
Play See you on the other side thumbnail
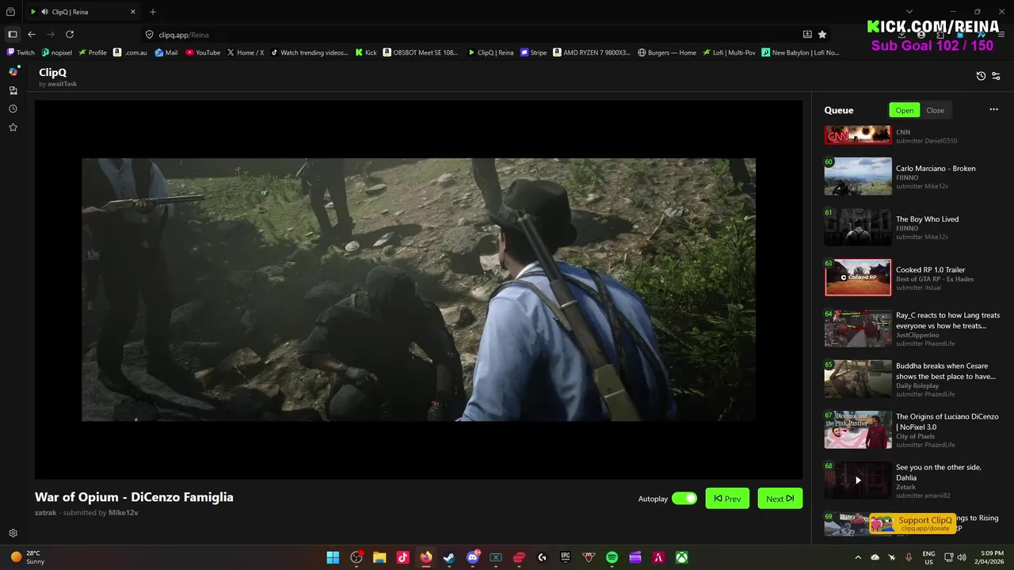(858, 481)
